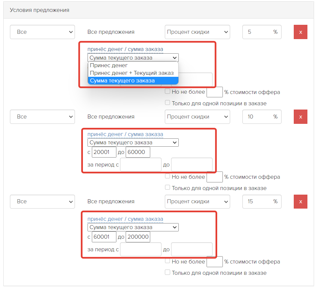Click discount value field containing 15
This screenshot has width=317, height=289.
[262, 201]
